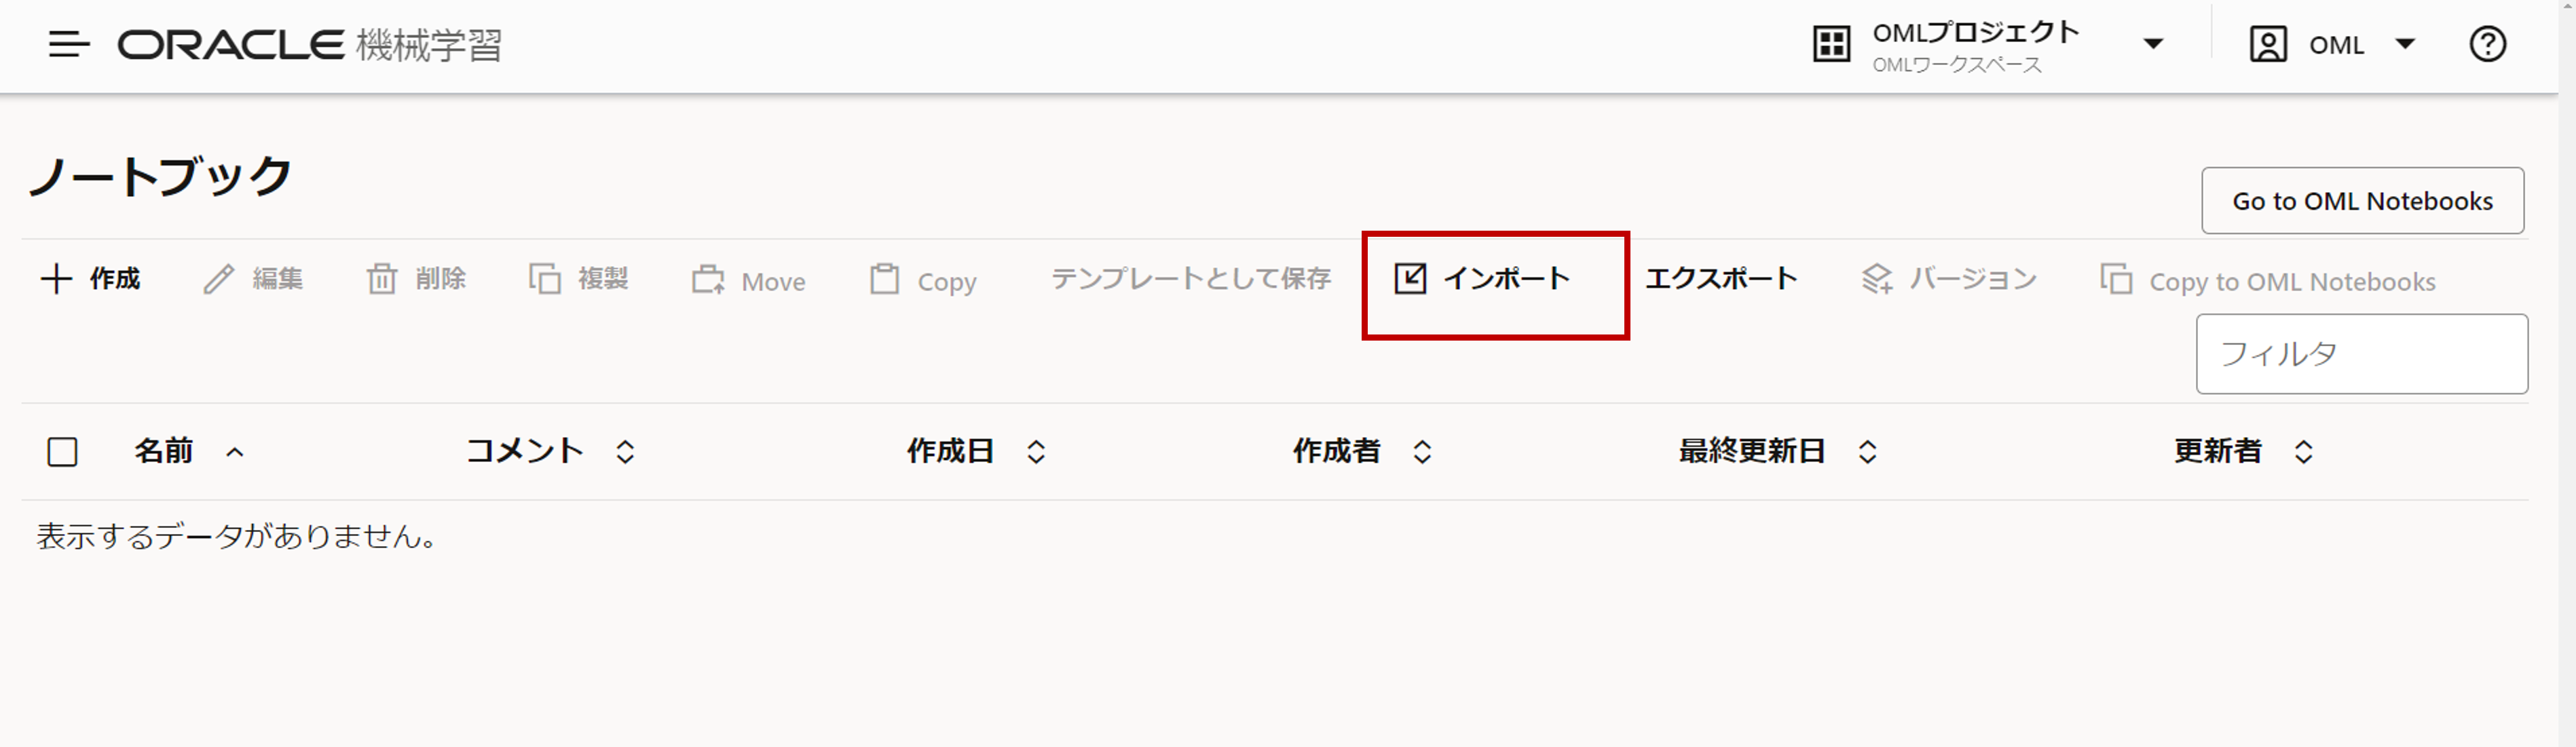The image size is (2576, 747).
Task: Click the trash 削除 icon
Action: coord(382,279)
